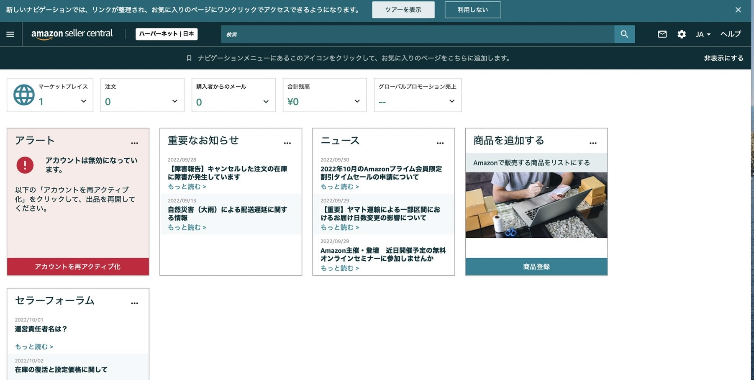Open options menu of 重要なお知らせ card
The width and height of the screenshot is (754, 380).
287,143
